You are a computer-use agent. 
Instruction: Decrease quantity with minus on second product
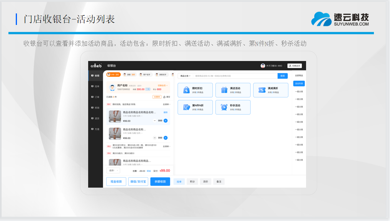pyautogui.click(x=155, y=138)
